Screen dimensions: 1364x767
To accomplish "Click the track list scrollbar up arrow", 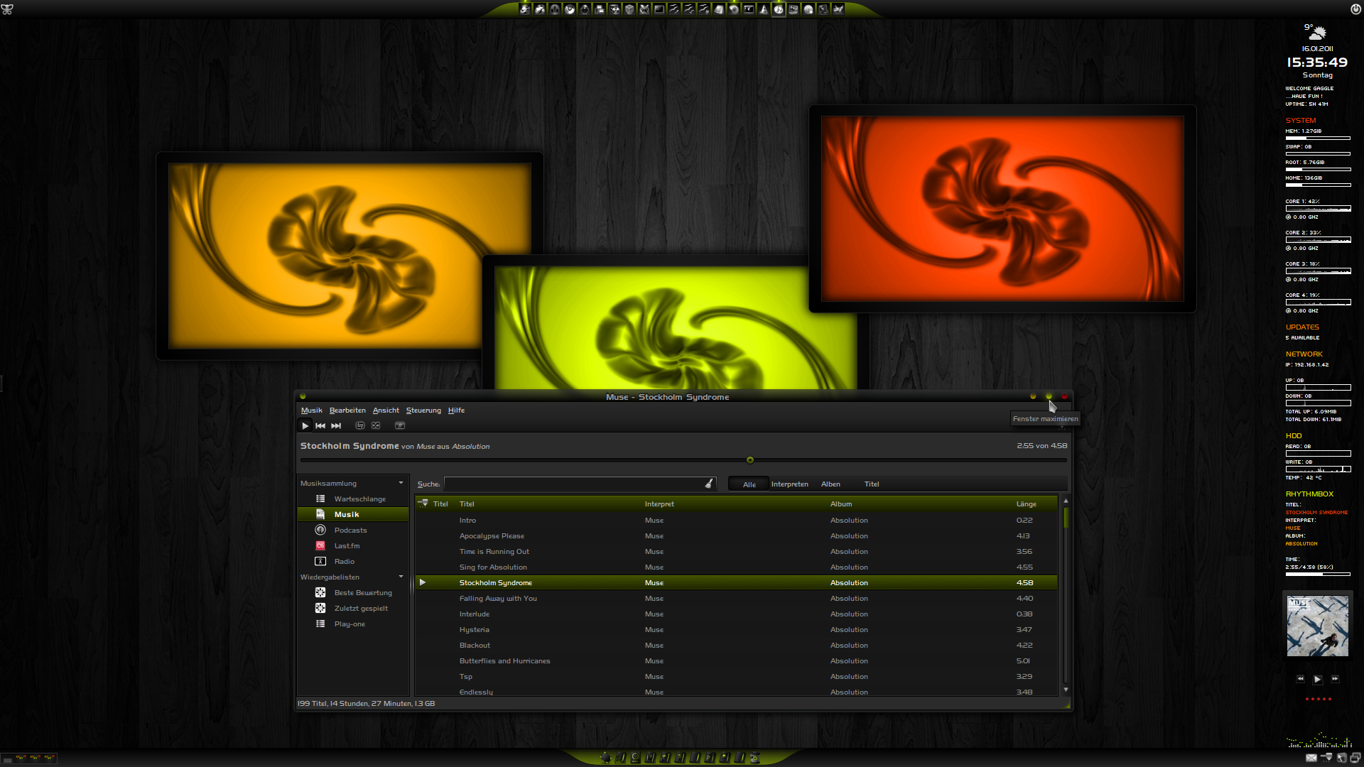I will tap(1066, 501).
